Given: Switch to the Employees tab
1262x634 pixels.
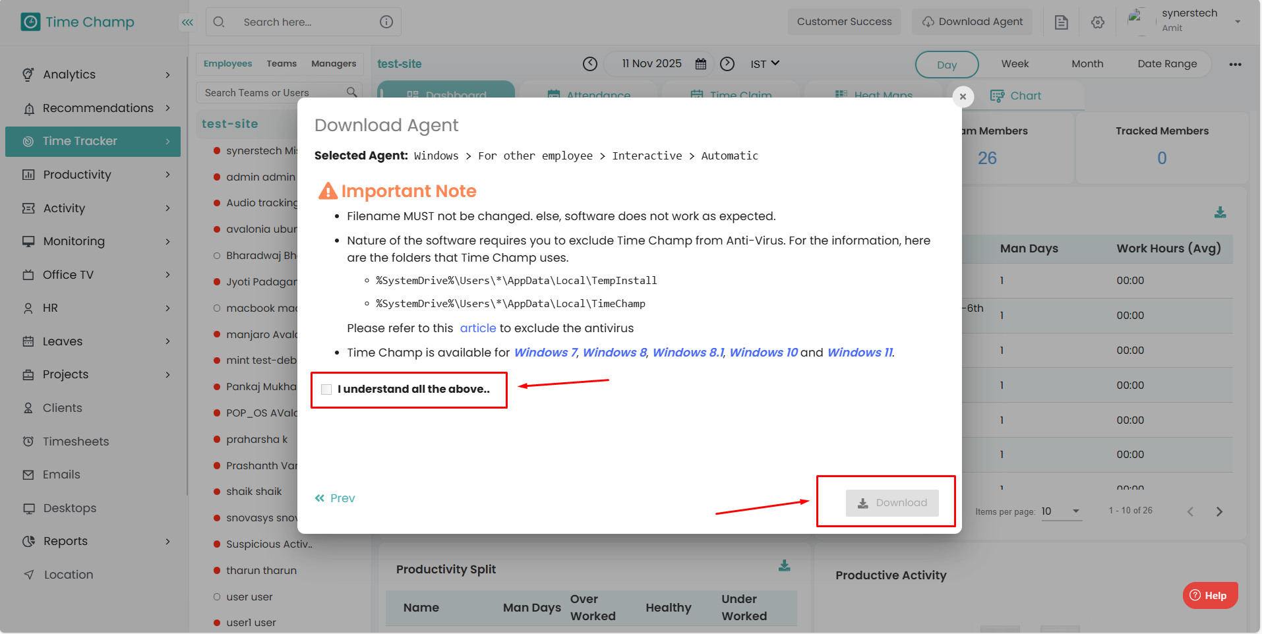Looking at the screenshot, I should click(227, 63).
